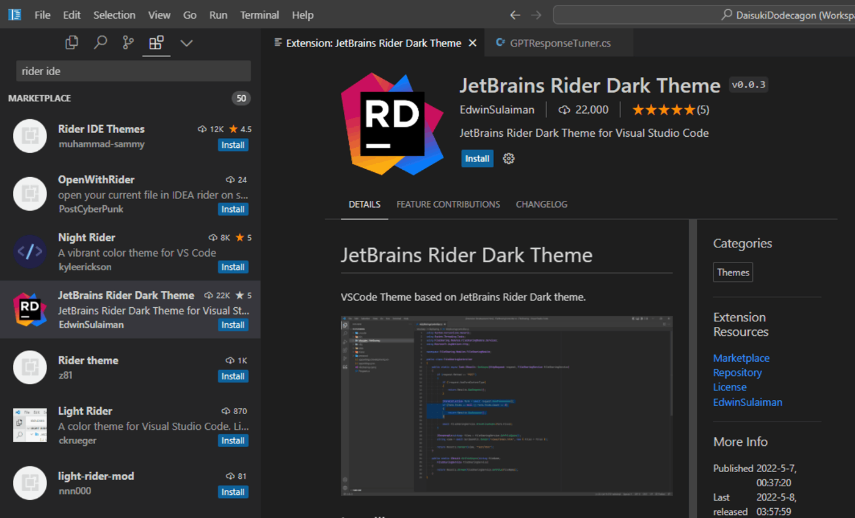Open the License resource link
Viewport: 855px width, 518px height.
[x=730, y=387]
